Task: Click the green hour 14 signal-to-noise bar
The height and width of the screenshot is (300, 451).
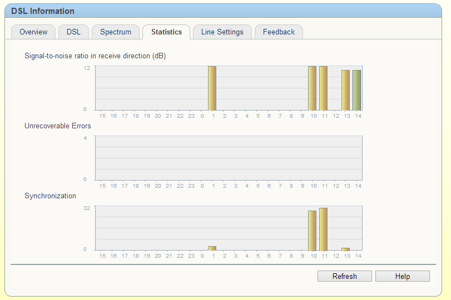Action: (356, 90)
